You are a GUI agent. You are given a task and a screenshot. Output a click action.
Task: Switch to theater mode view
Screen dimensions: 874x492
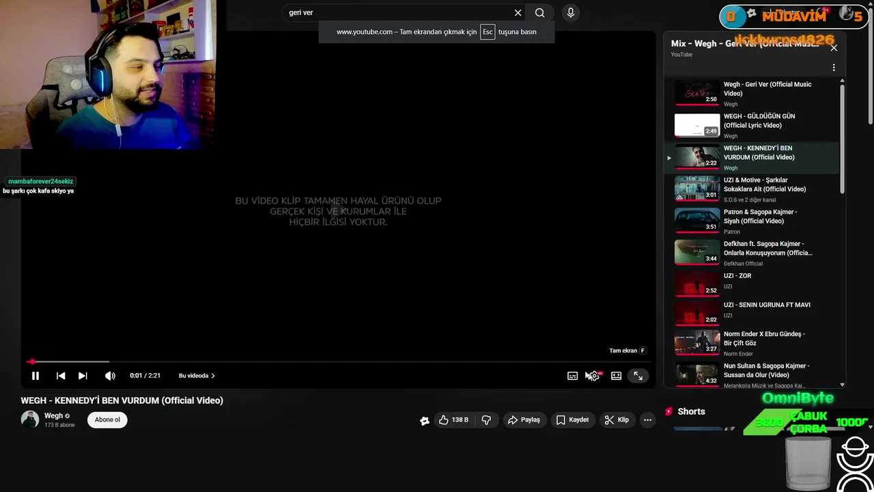click(x=616, y=376)
